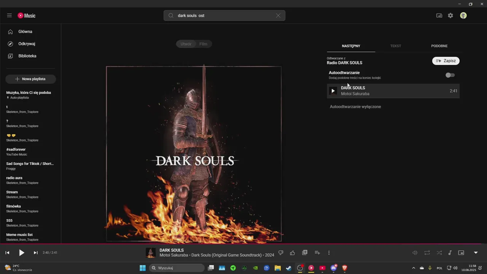Play DARK SOULS track in queue
Image resolution: width=487 pixels, height=274 pixels.
333,91
